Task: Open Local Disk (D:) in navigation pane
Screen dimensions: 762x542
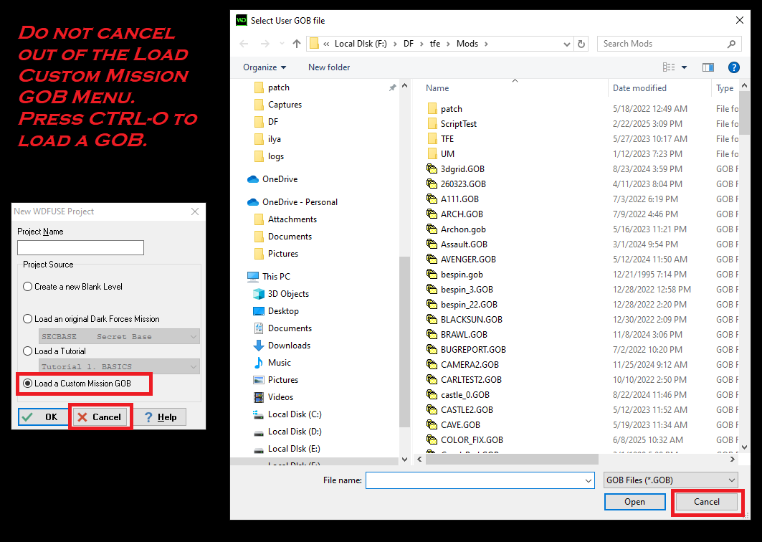Action: point(295,431)
